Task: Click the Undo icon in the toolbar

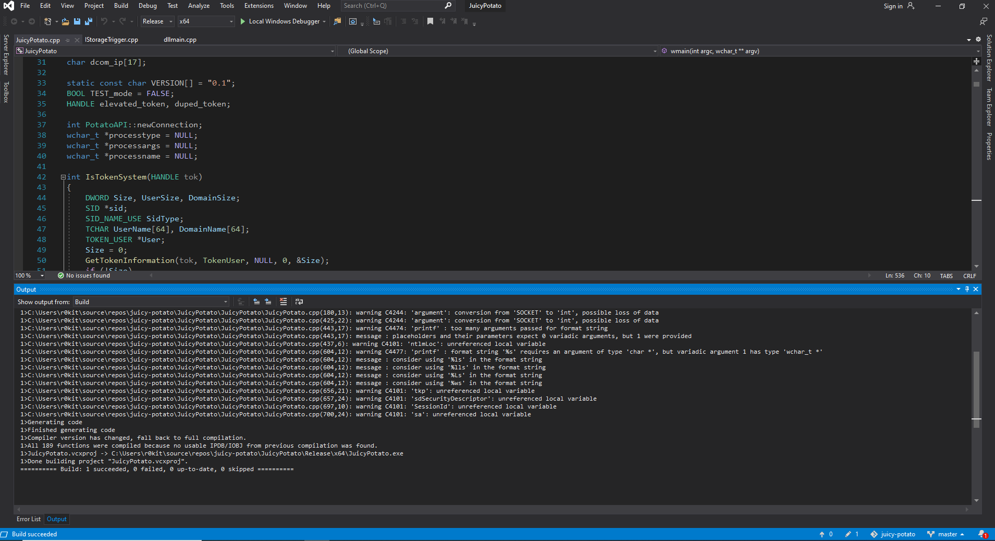Action: tap(103, 21)
